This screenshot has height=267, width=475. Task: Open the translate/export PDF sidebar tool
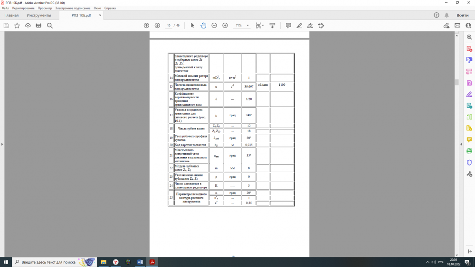tap(469, 60)
